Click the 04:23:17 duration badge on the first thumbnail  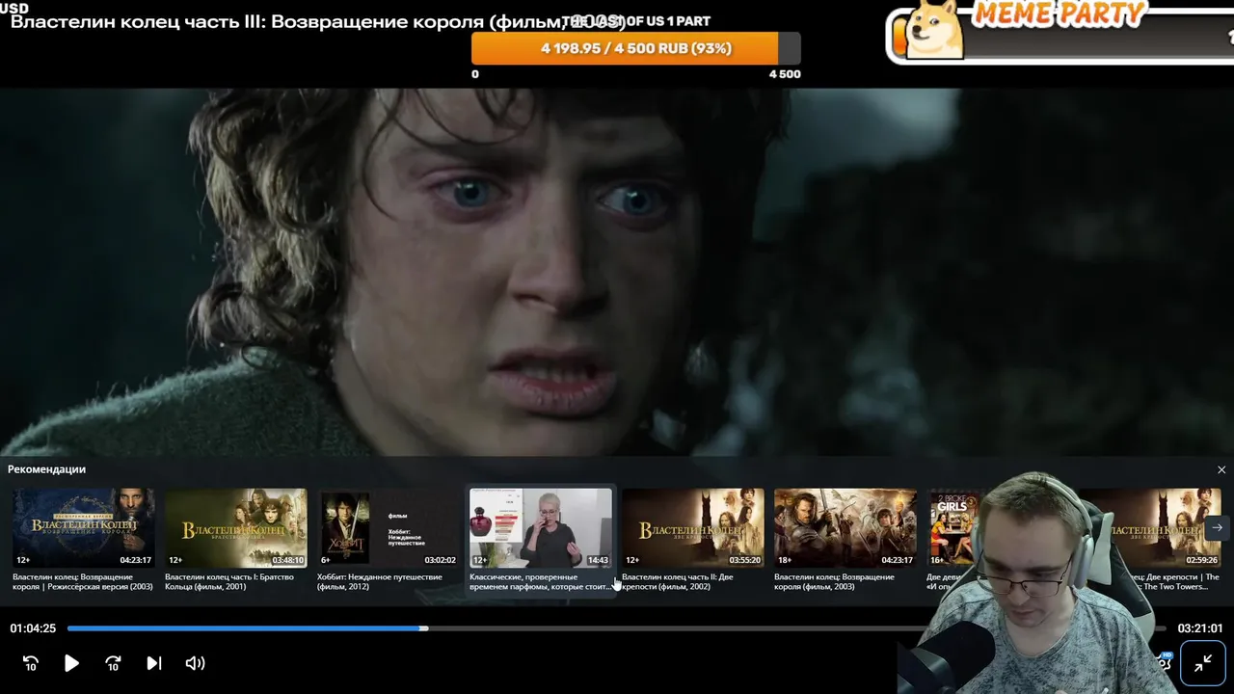(x=135, y=560)
